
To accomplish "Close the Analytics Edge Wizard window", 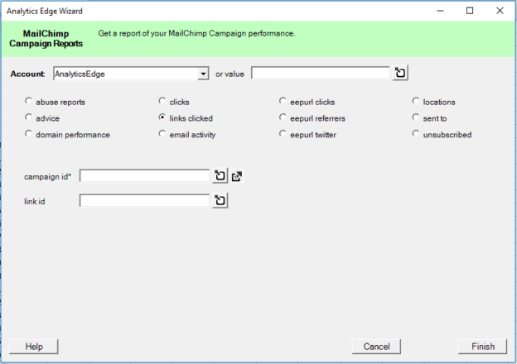I will 500,11.
